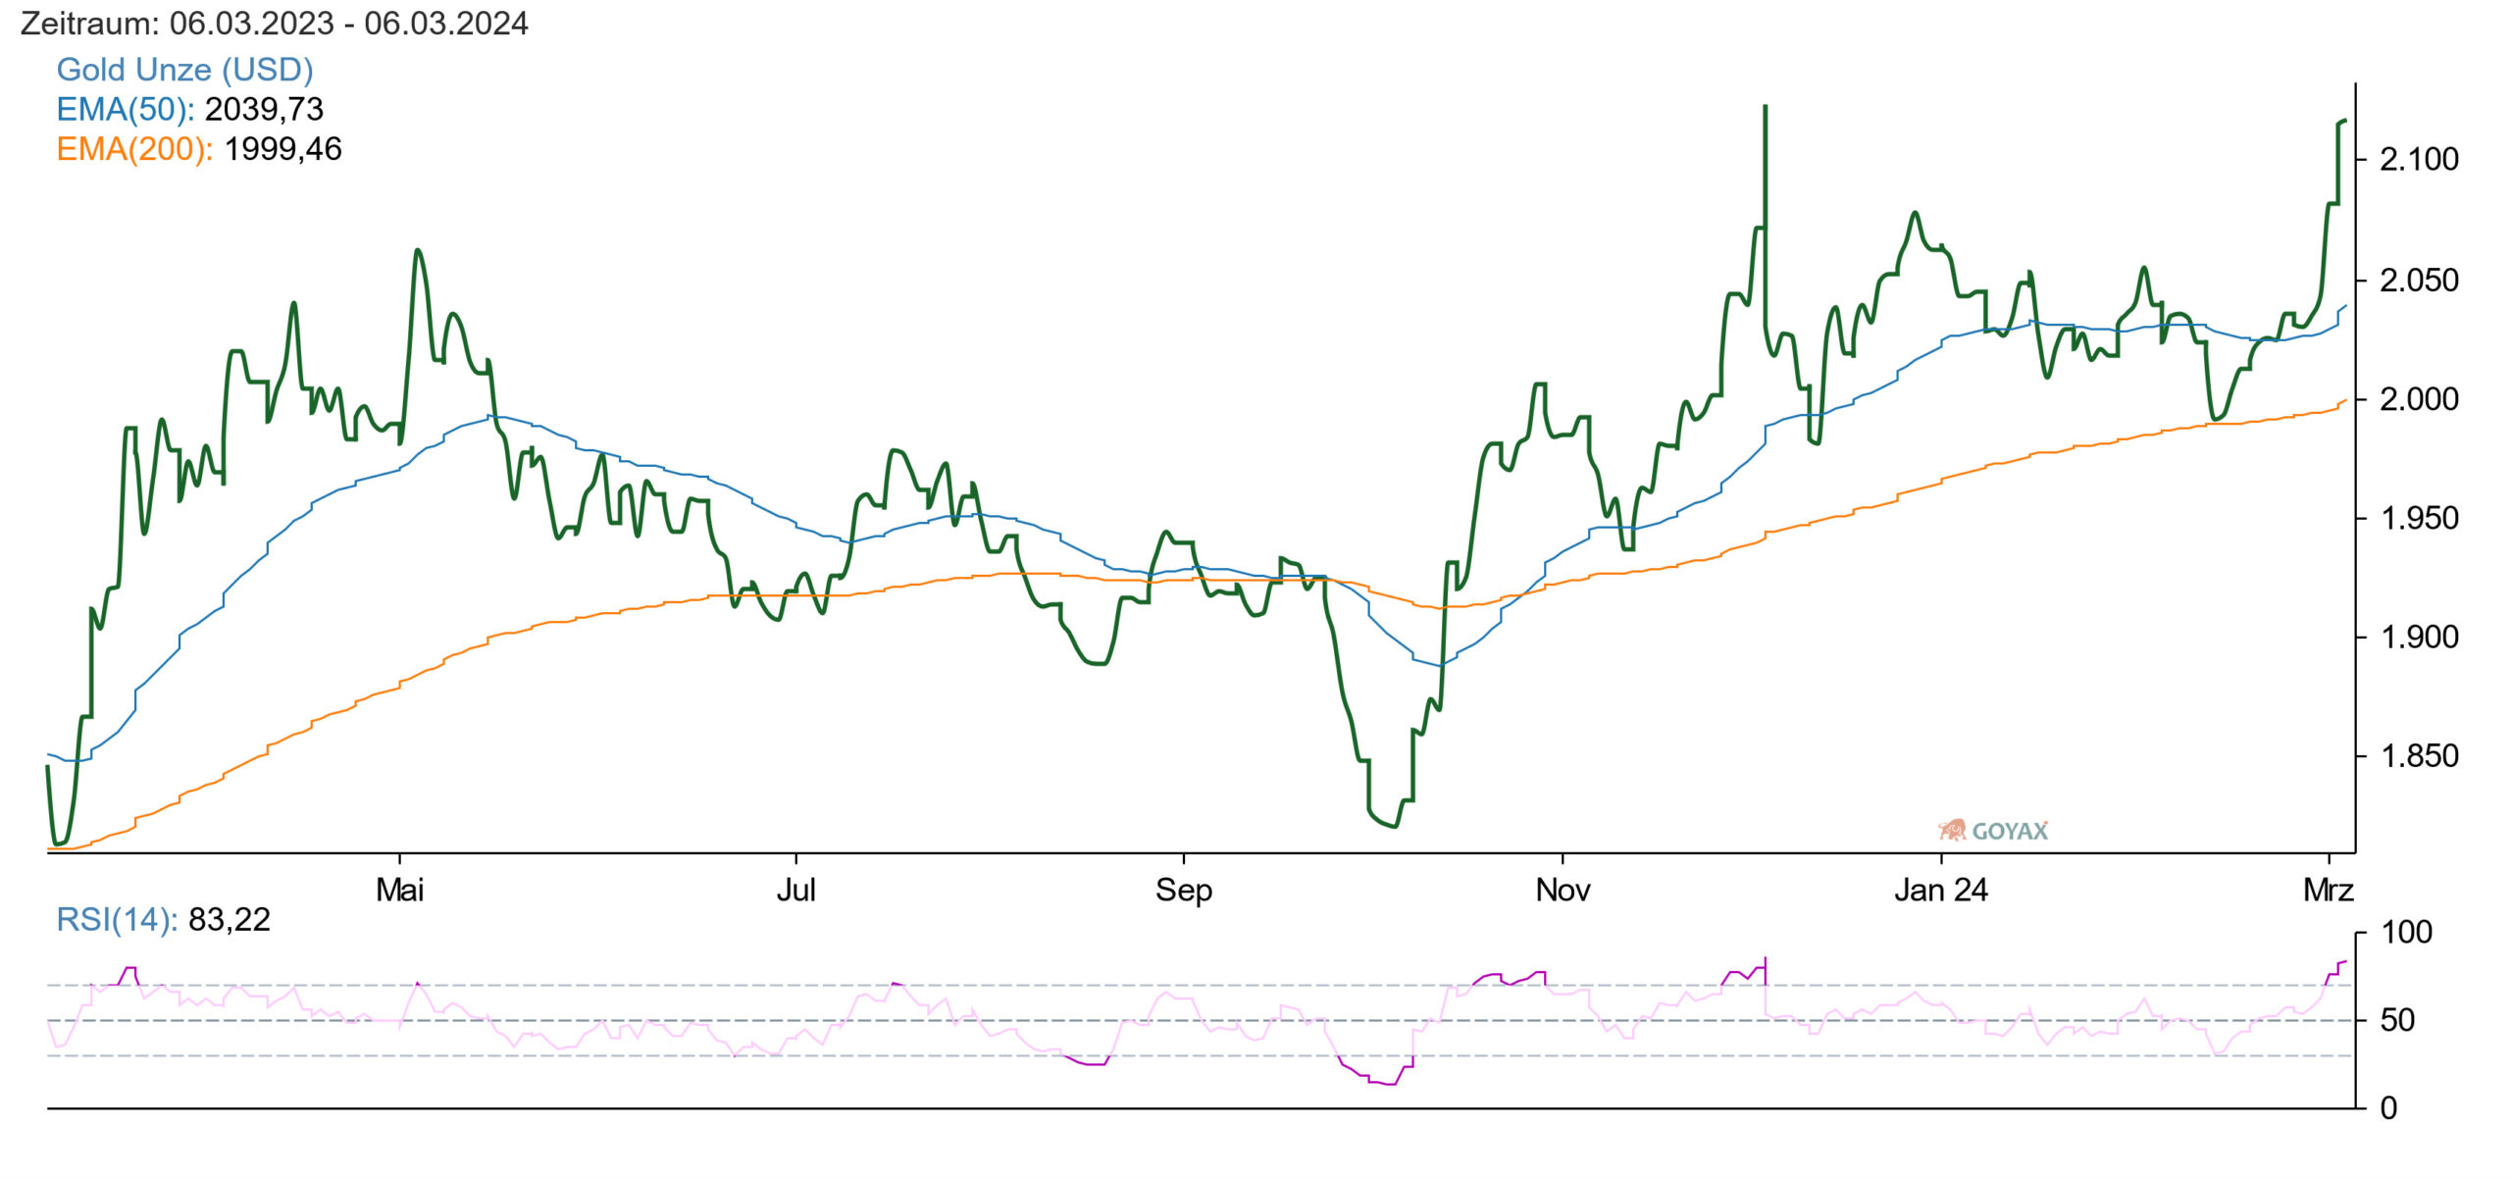
Task: Click the 1.950 price axis label
Action: click(2419, 518)
